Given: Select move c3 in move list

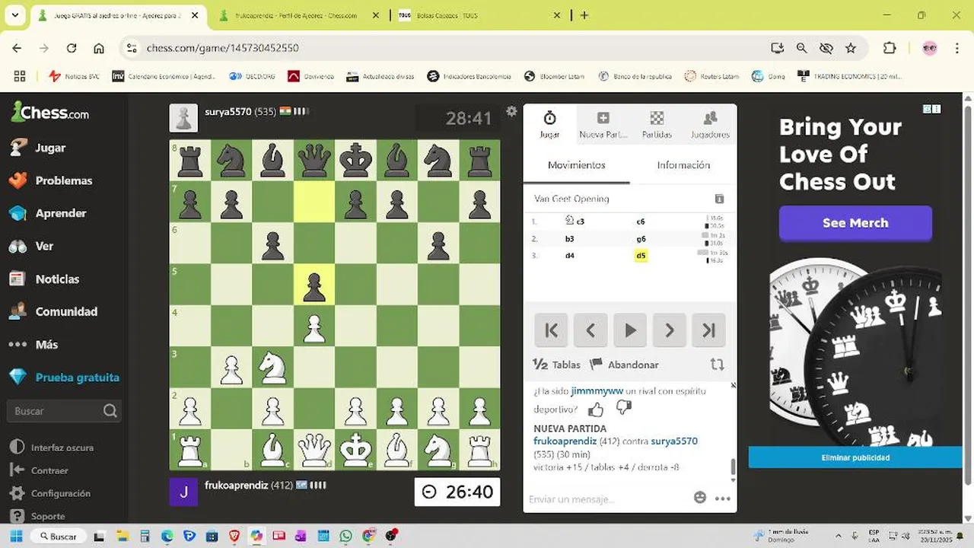Looking at the screenshot, I should (576, 221).
